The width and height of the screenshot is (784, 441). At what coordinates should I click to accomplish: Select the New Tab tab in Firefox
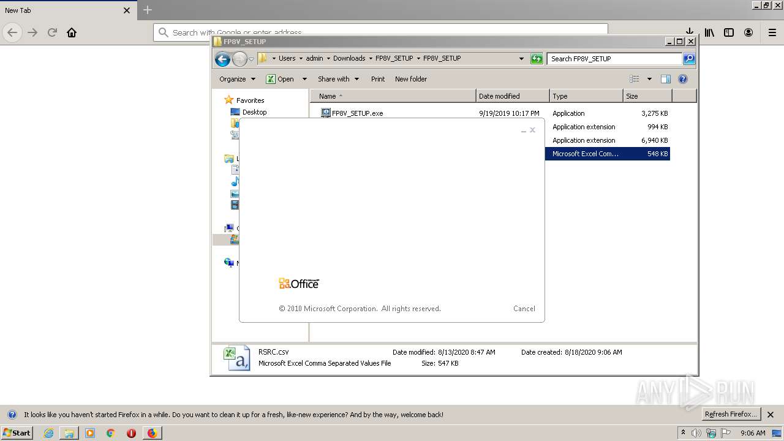(67, 10)
